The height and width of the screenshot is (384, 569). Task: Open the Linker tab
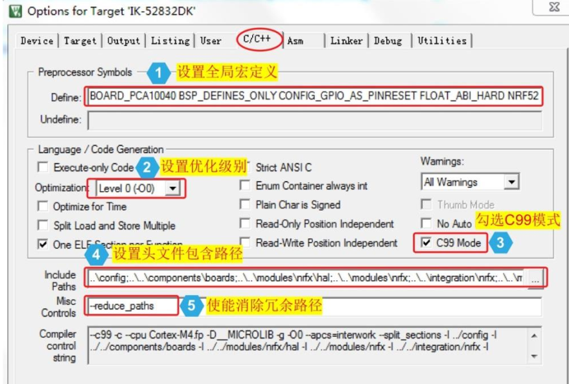coord(346,41)
